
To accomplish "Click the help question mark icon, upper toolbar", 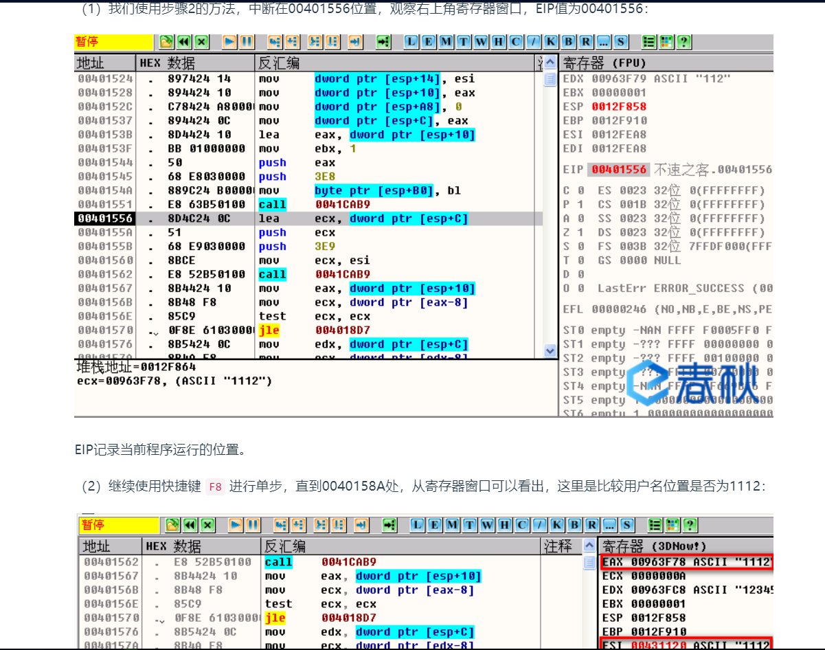I will pyautogui.click(x=683, y=43).
